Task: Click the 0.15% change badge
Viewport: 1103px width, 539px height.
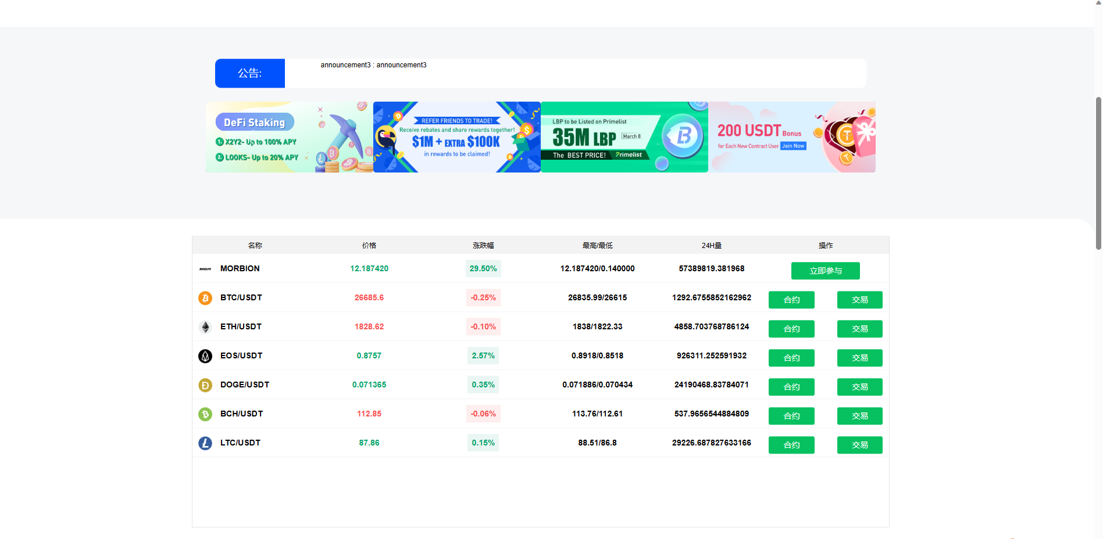Action: tap(483, 443)
